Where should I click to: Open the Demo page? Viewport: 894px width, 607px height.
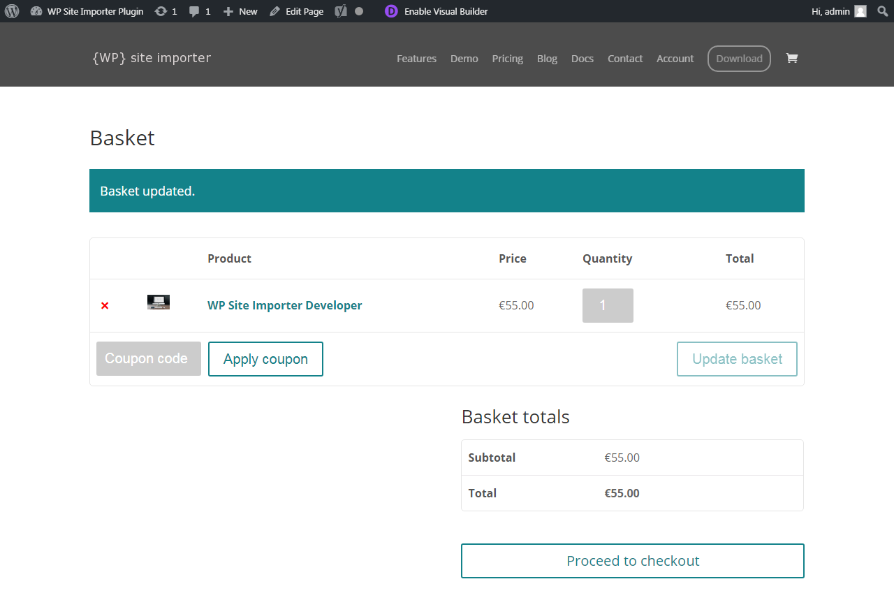(x=464, y=59)
